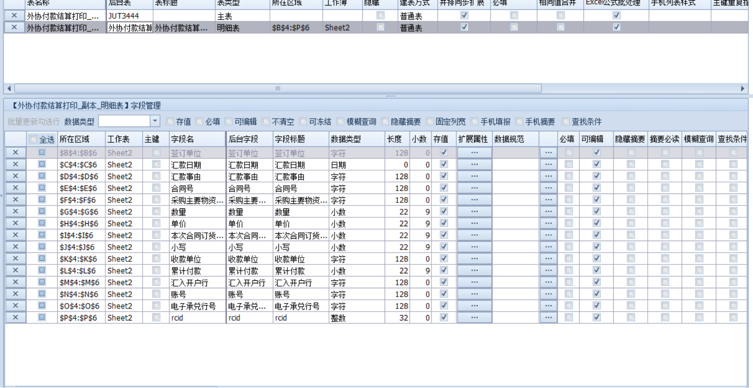Enable the 模糊查询 batch option checkbox
Screen dimensions: 753x388
tap(340, 121)
